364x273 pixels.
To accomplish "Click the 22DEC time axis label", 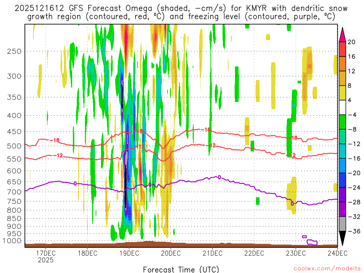I will (254, 253).
